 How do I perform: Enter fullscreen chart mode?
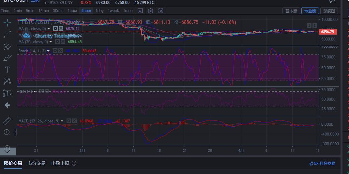coord(161,11)
